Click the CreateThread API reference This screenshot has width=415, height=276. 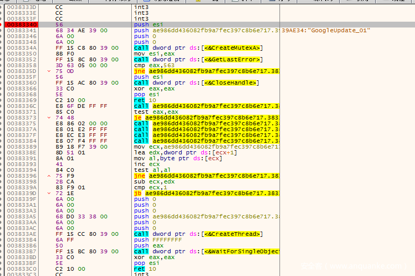(233, 234)
